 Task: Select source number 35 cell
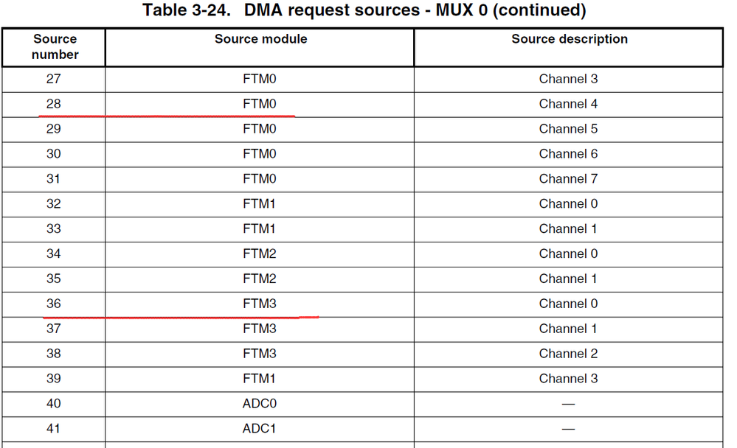click(x=53, y=279)
